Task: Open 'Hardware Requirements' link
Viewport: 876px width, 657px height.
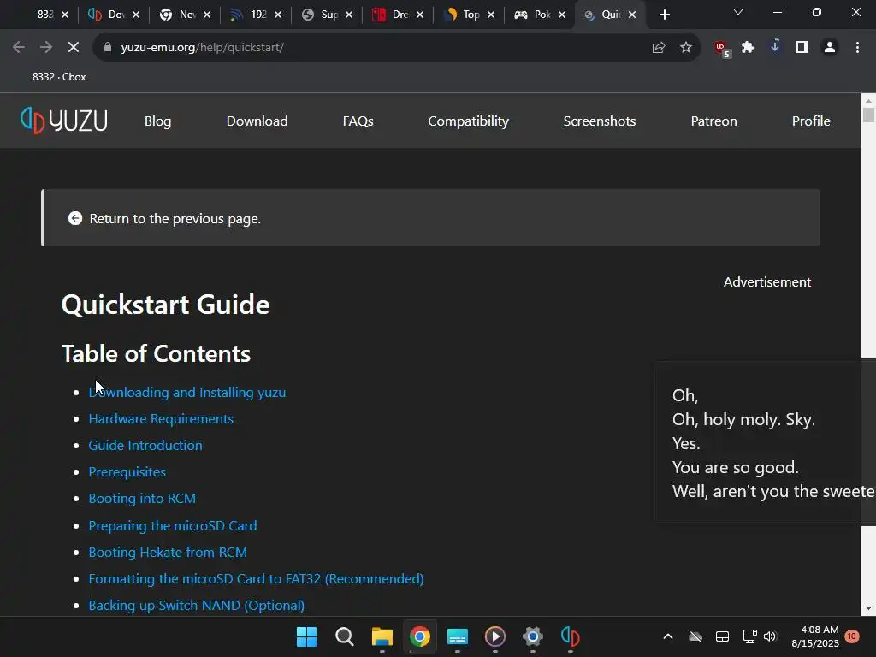Action: [x=161, y=418]
